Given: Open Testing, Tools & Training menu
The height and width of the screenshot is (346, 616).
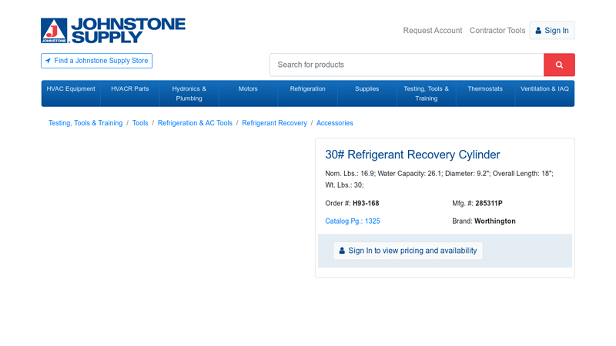Looking at the screenshot, I should (427, 93).
